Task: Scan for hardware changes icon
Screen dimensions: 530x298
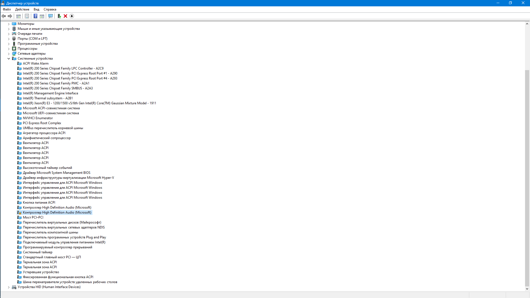Action: pyautogui.click(x=51, y=16)
